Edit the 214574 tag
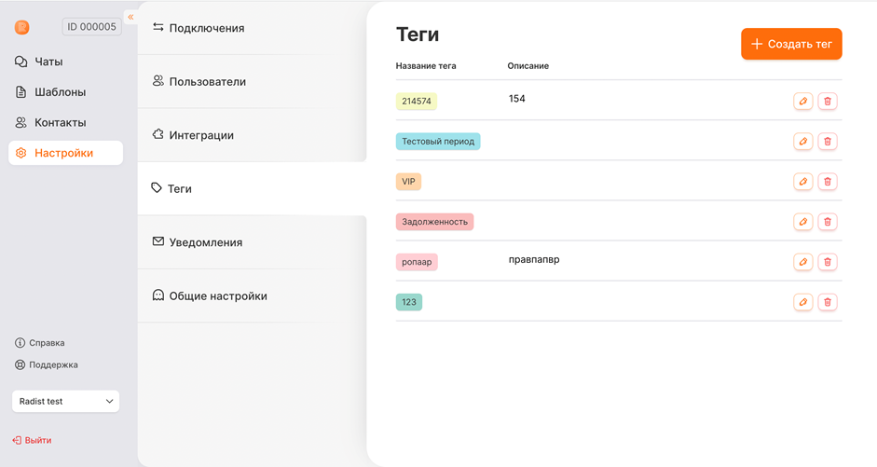The width and height of the screenshot is (877, 467). click(802, 102)
